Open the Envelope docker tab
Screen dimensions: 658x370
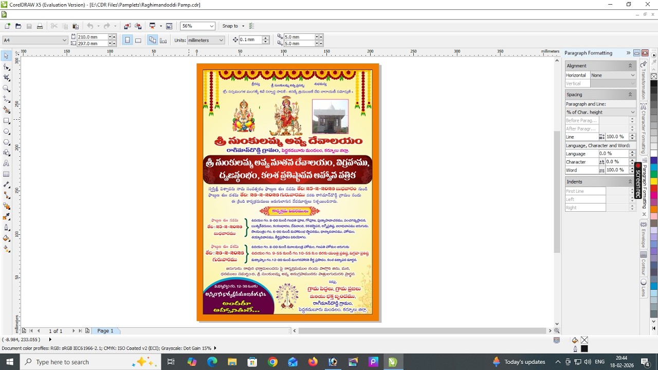pos(643,235)
